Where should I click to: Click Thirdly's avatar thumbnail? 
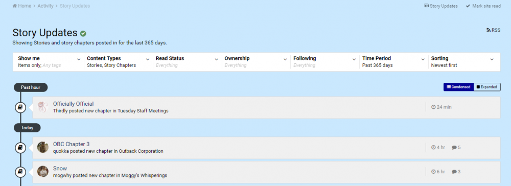point(43,107)
